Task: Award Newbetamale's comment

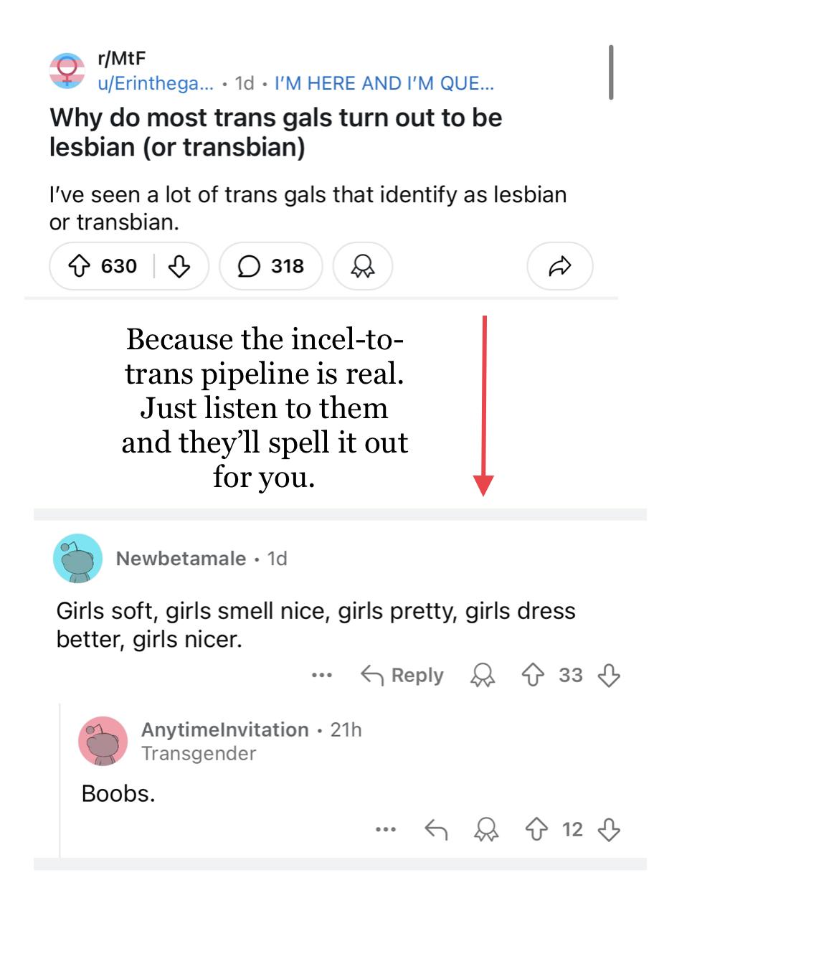Action: coord(483,675)
